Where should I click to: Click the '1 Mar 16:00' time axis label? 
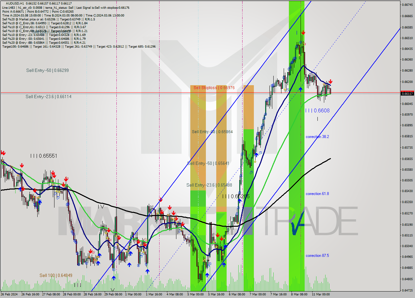(153, 294)
